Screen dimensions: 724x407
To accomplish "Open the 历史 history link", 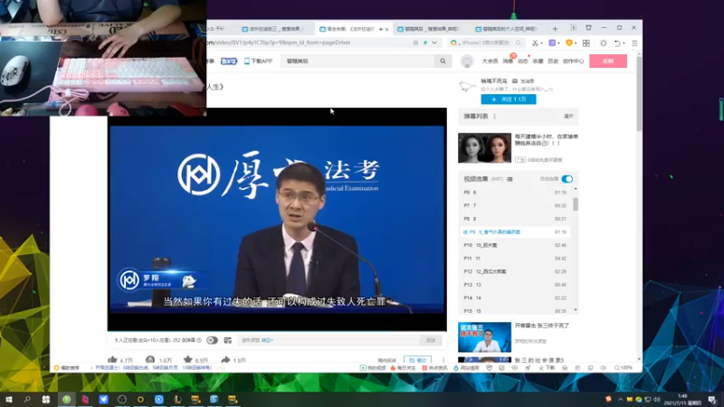I will pyautogui.click(x=553, y=61).
